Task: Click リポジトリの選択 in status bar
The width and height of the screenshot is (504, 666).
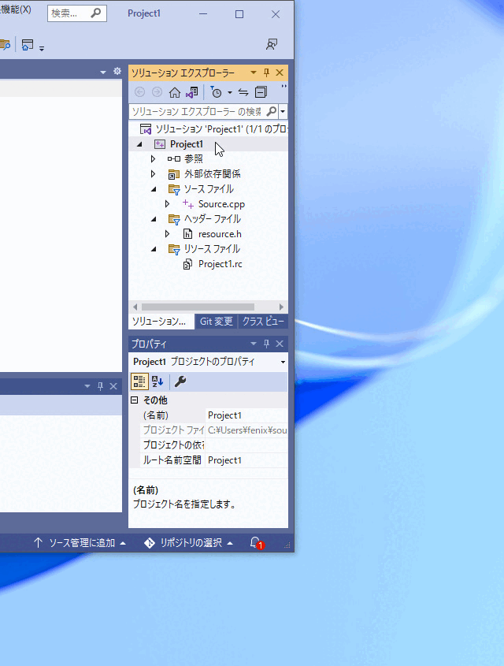Action: (189, 543)
